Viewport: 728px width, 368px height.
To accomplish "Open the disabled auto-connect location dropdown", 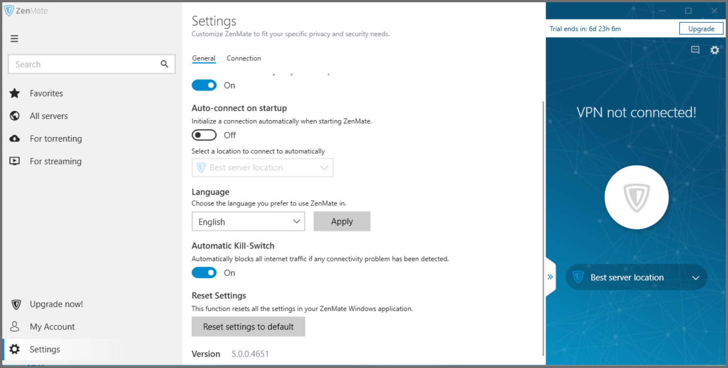I will (x=262, y=168).
